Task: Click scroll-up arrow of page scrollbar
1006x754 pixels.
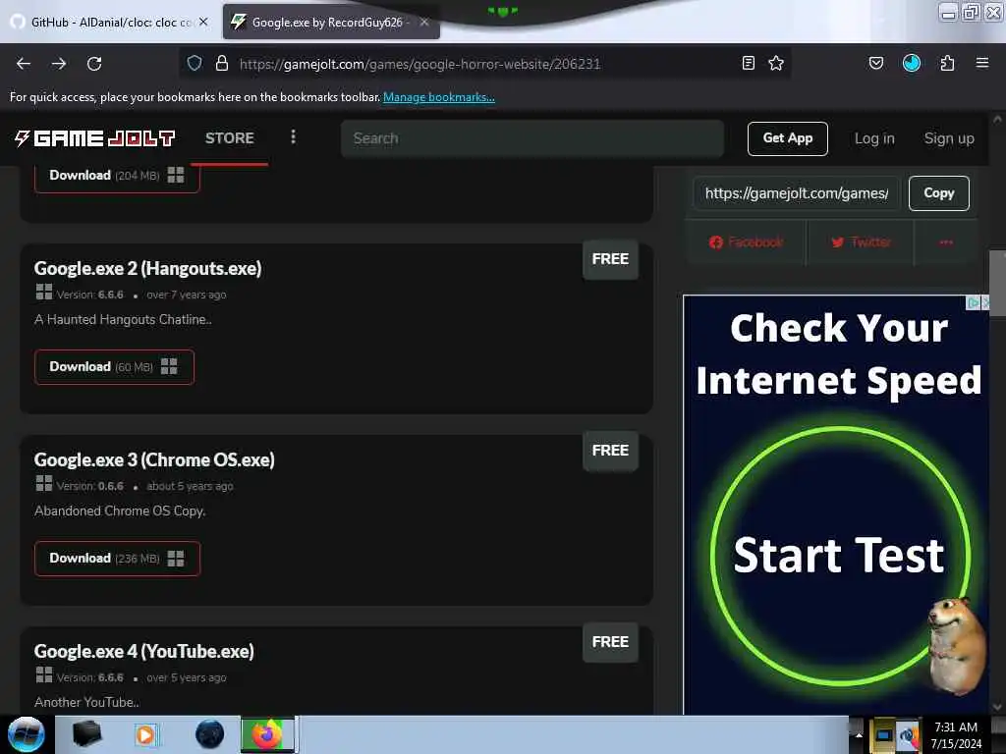Action: tap(997, 119)
